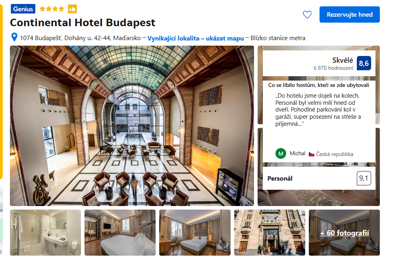This screenshot has height=260, width=412.
Task: Open Vynikající lokalita – ukázat mapu link
Action: point(196,39)
